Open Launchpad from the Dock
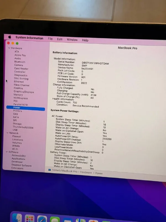Image resolution: width=166 pixels, height=222 pixels. click(x=30, y=219)
